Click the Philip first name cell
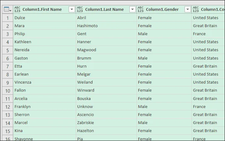225x141 pixels. pyautogui.click(x=20, y=34)
